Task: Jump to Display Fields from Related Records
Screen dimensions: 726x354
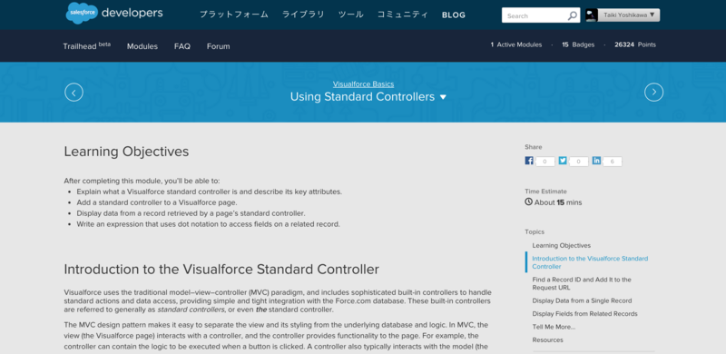Action: pyautogui.click(x=584, y=314)
